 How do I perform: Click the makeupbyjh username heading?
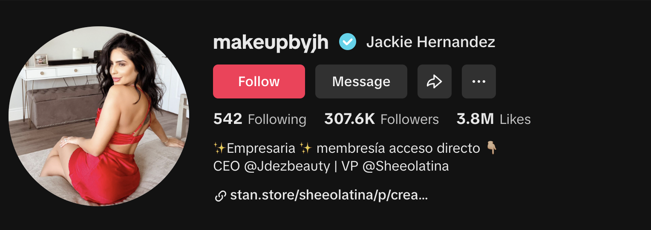271,42
